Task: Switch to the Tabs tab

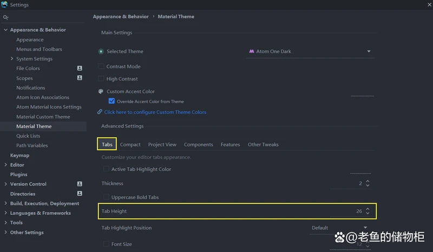Action: coord(107,144)
